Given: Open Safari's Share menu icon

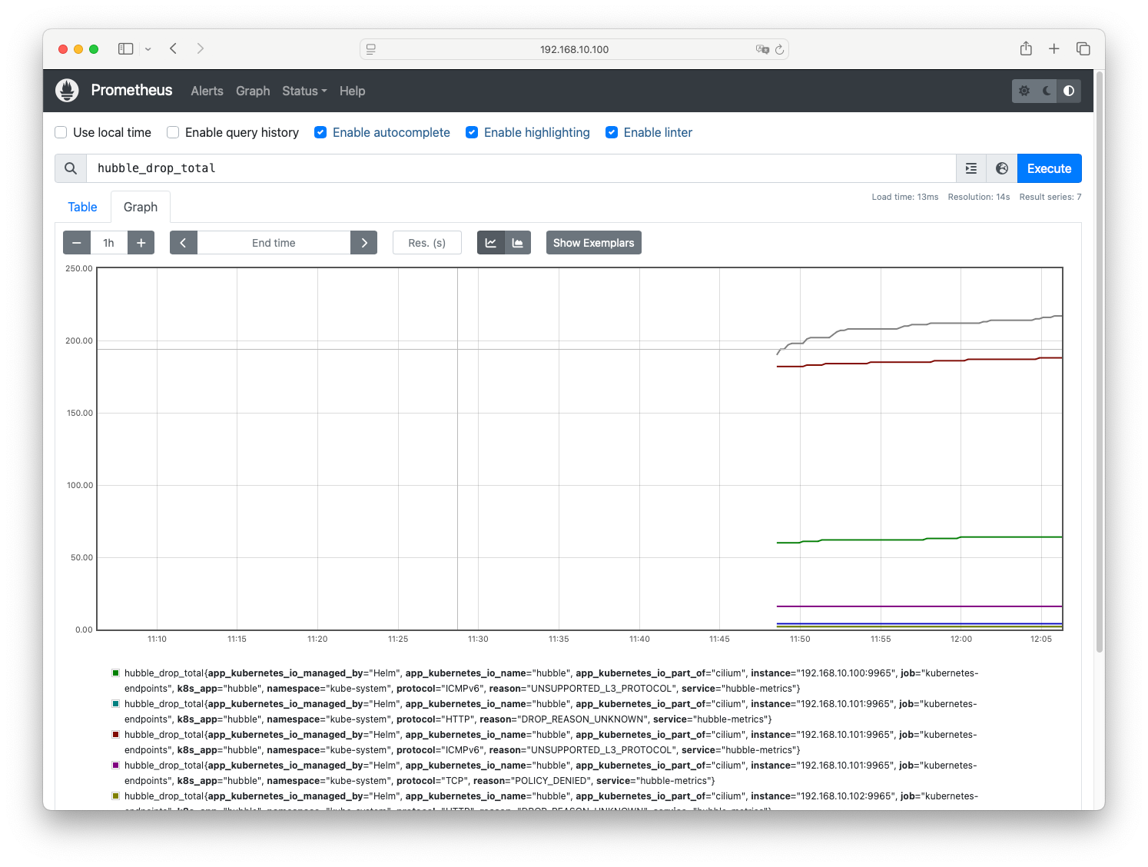Looking at the screenshot, I should pyautogui.click(x=1026, y=48).
